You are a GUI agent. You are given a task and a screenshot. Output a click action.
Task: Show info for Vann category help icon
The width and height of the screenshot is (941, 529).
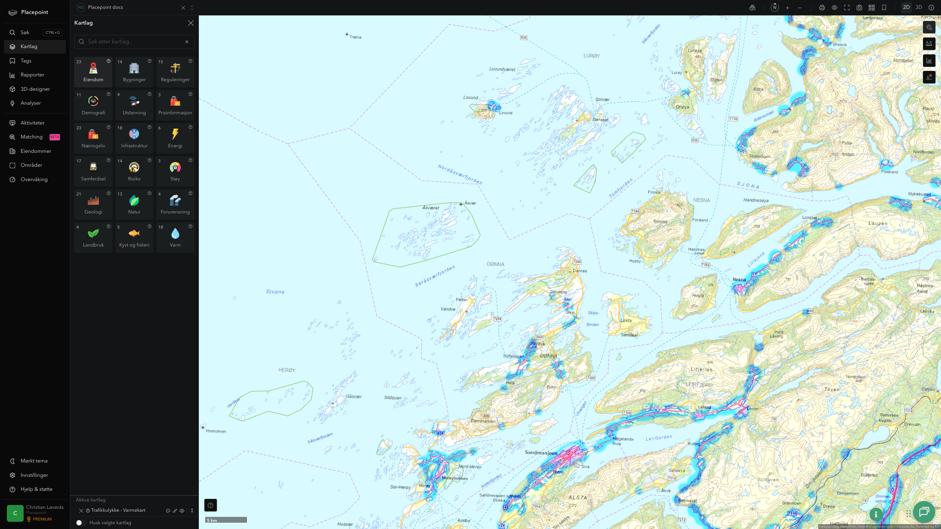point(190,226)
